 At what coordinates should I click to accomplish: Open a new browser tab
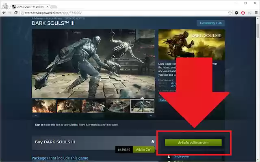(x=54, y=7)
